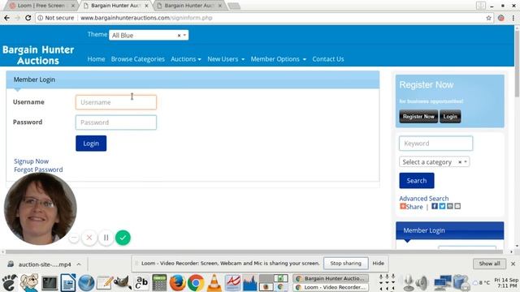Click Forgot Password link
This screenshot has height=292, width=520.
[38, 170]
